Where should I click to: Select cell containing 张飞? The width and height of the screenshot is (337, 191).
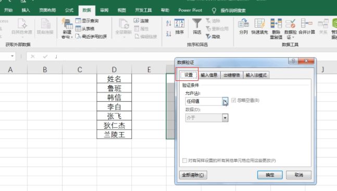click(x=114, y=116)
